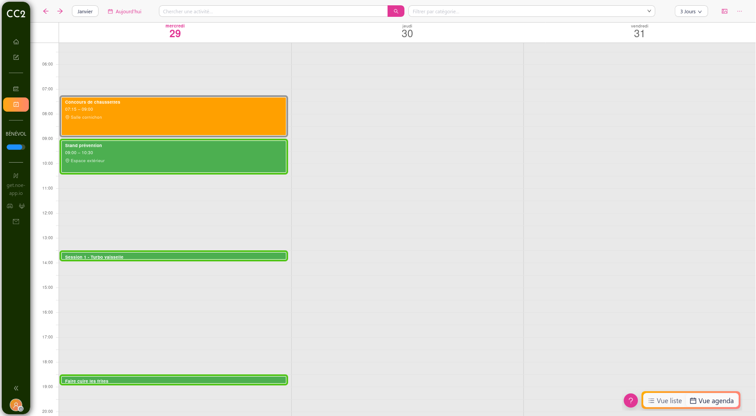Click the pink image icon in the toolbar
756x416 pixels.
(724, 11)
